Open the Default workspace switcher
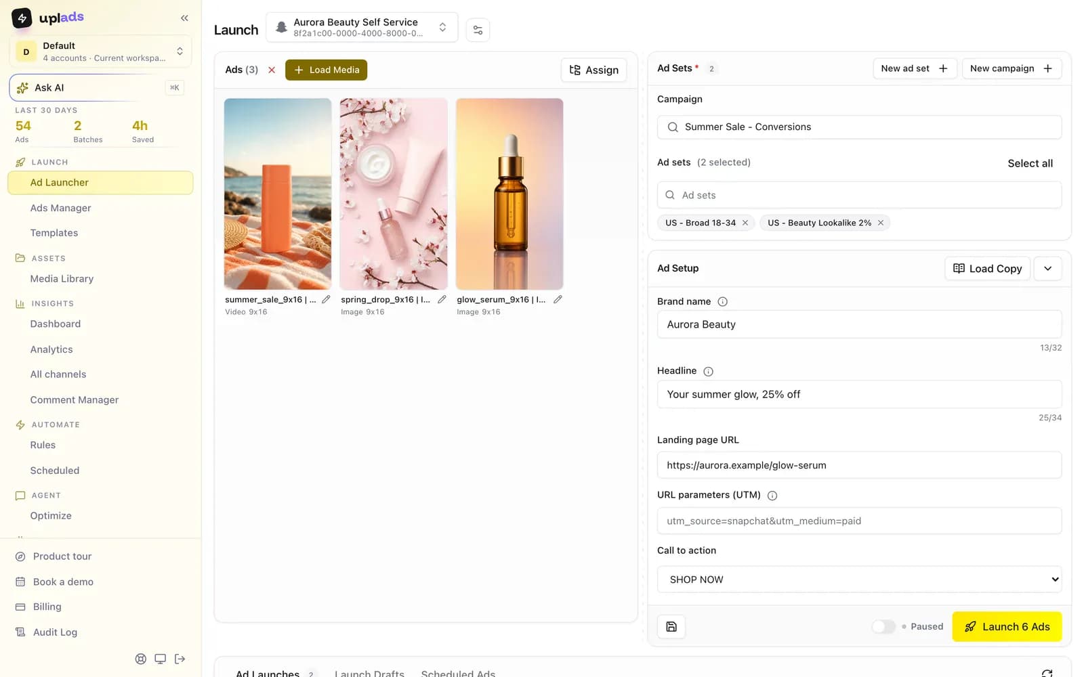This screenshot has height=677, width=1084. (100, 51)
